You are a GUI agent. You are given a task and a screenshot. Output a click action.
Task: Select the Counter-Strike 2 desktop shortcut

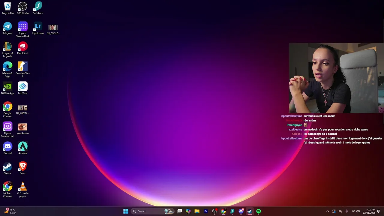(x=23, y=70)
